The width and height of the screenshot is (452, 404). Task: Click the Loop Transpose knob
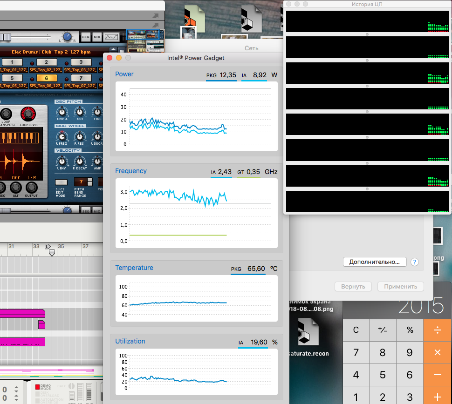click(x=6, y=114)
